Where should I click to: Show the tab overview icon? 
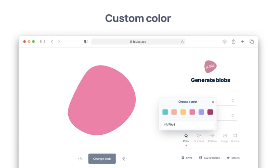pos(252,41)
